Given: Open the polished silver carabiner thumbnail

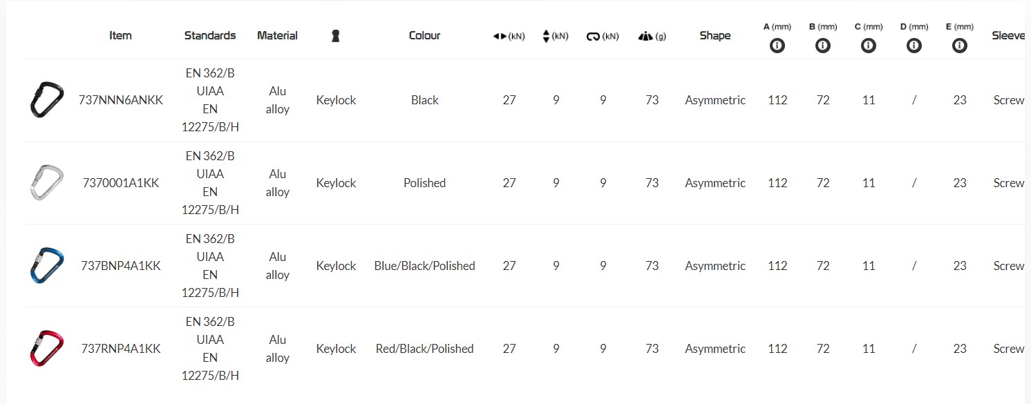Looking at the screenshot, I should [x=47, y=182].
